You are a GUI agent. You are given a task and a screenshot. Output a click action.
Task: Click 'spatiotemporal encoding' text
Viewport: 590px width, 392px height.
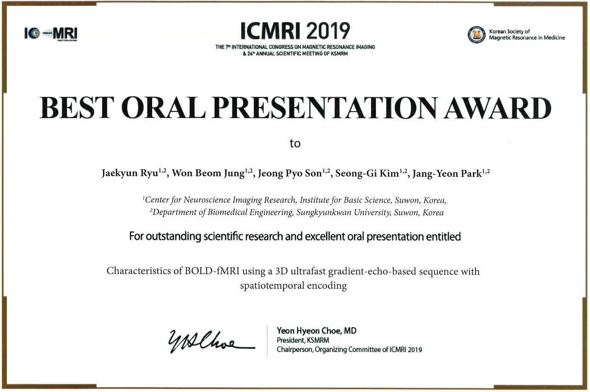(x=293, y=286)
